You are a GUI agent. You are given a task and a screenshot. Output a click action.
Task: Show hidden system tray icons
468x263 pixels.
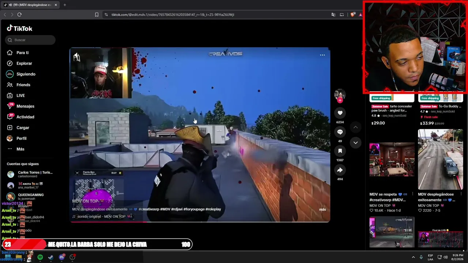pos(413,257)
